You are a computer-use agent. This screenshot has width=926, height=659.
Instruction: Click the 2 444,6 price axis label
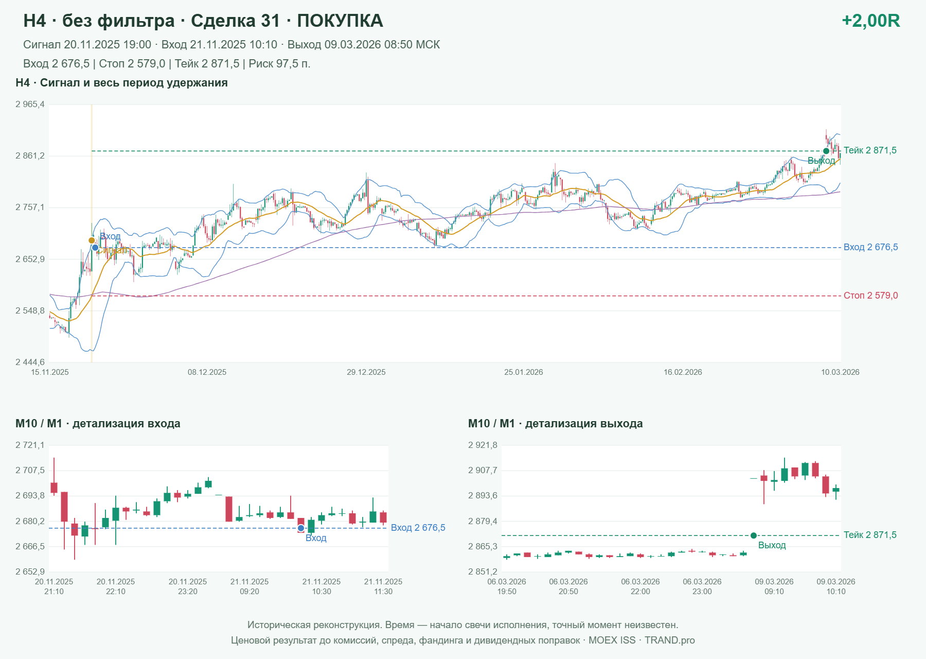(x=30, y=362)
